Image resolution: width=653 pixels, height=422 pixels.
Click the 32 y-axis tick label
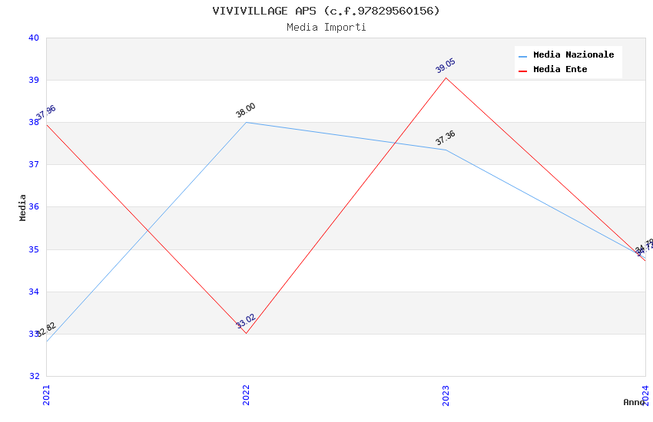(x=34, y=376)
